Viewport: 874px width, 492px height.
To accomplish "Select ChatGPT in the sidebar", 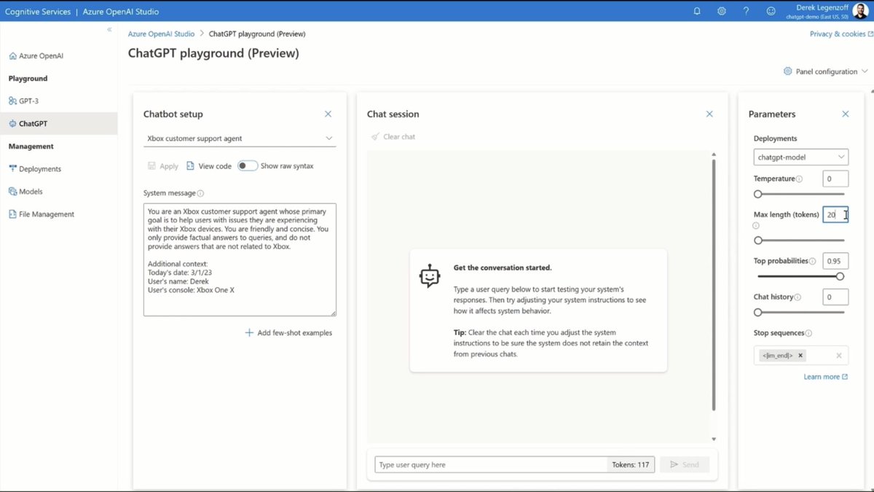I will pos(58,124).
